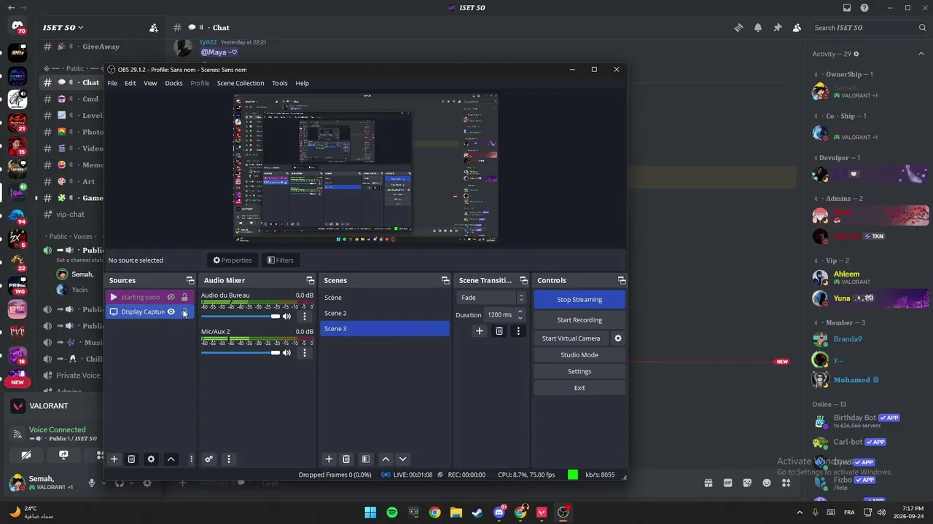Click the Start Recording button
The width and height of the screenshot is (933, 524).
[579, 320]
